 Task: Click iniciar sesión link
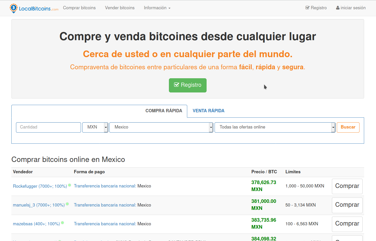(351, 8)
